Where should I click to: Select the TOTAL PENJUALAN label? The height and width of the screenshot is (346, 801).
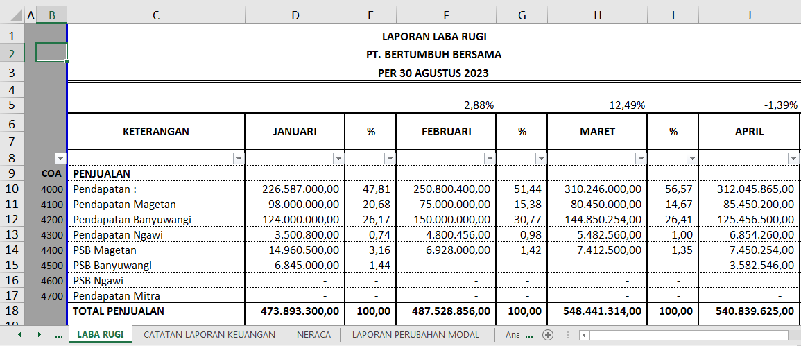coord(156,311)
